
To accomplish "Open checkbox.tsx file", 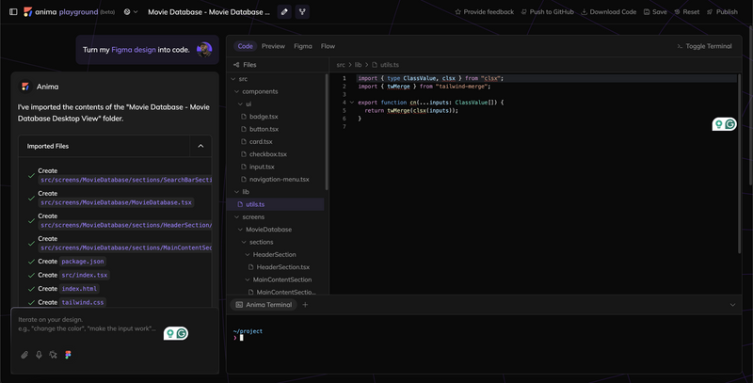I will [x=267, y=154].
